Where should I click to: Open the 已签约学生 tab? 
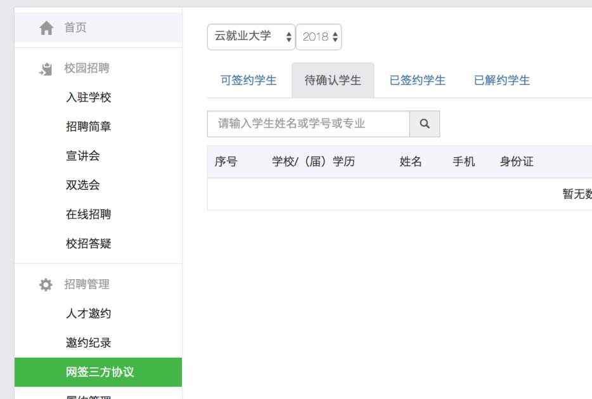click(x=417, y=81)
